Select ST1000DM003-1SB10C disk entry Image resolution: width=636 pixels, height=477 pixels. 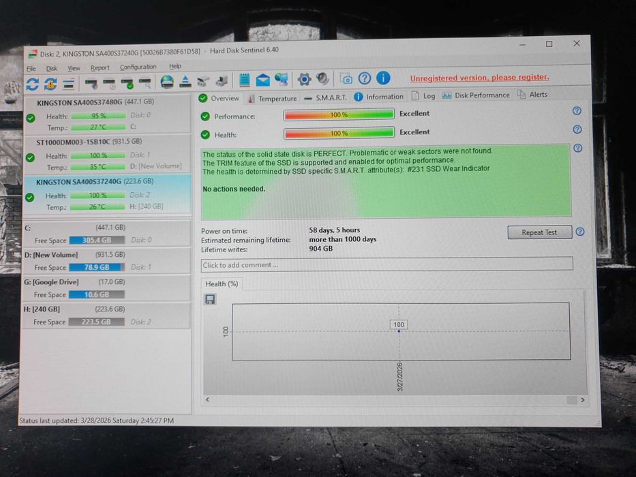click(x=108, y=154)
